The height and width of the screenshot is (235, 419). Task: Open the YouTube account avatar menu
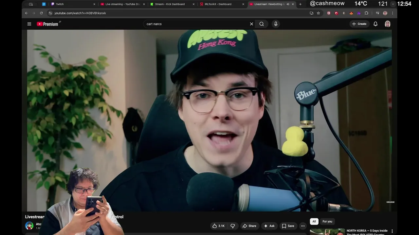388,24
